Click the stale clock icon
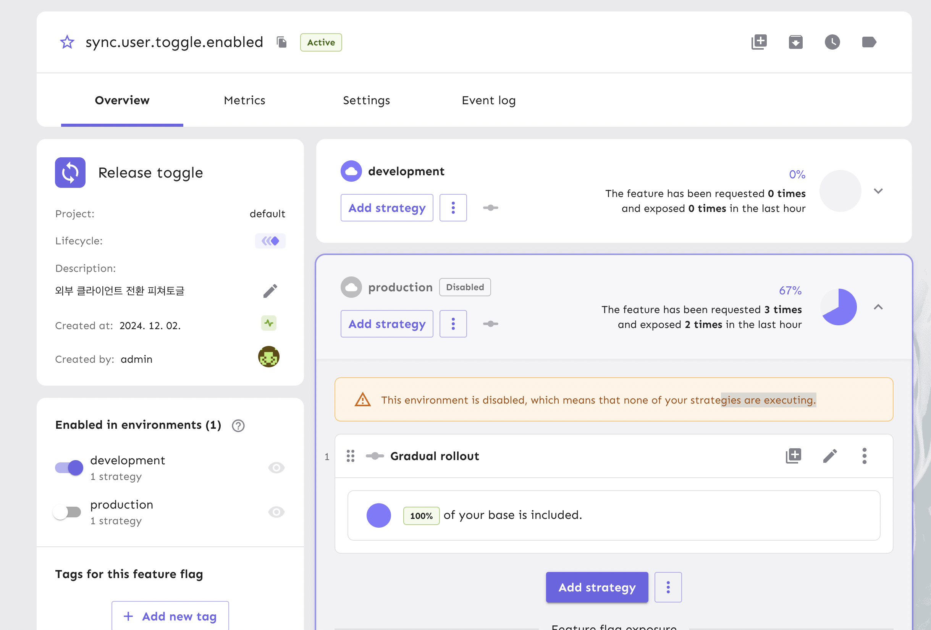This screenshot has height=630, width=931. tap(832, 42)
